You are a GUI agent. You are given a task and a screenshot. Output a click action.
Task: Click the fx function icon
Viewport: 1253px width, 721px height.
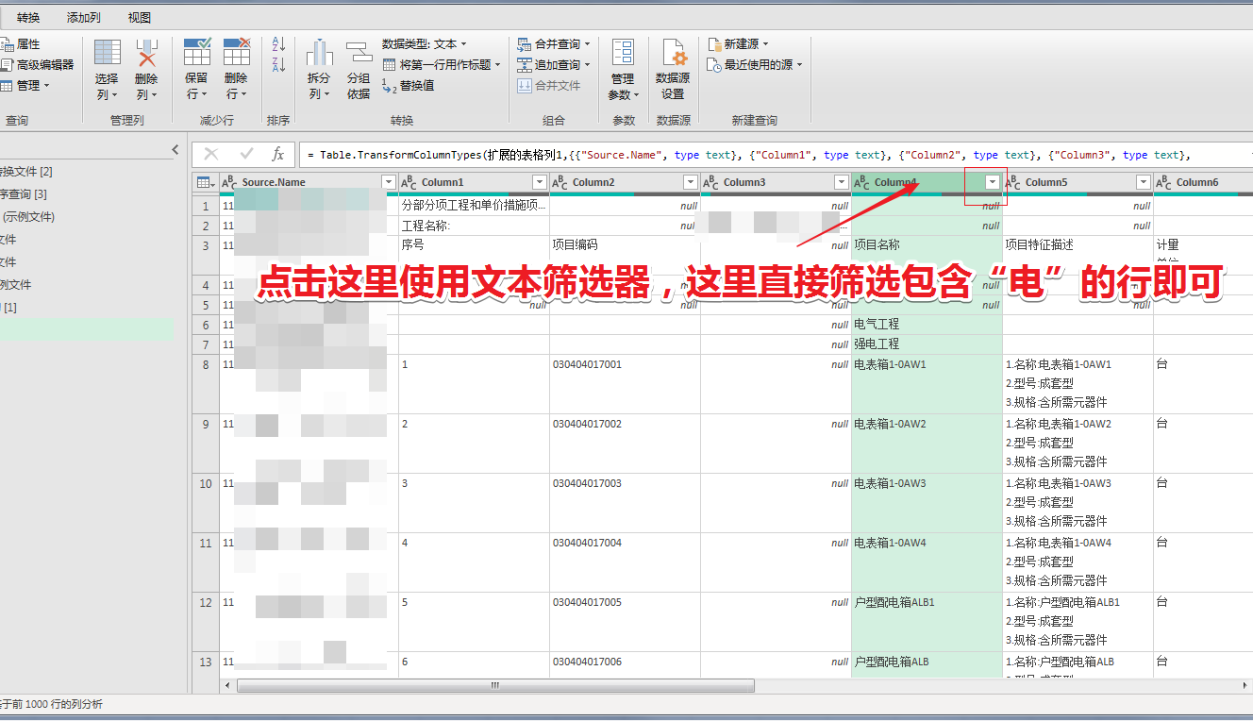tap(278, 154)
